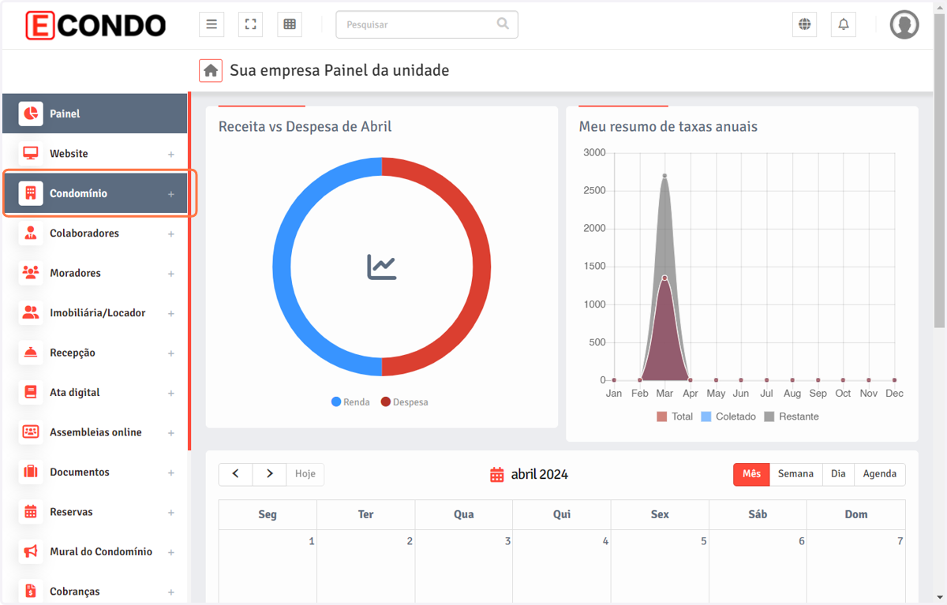The height and width of the screenshot is (605, 947).
Task: Expand the Condomínio menu plus
Action: click(x=171, y=194)
